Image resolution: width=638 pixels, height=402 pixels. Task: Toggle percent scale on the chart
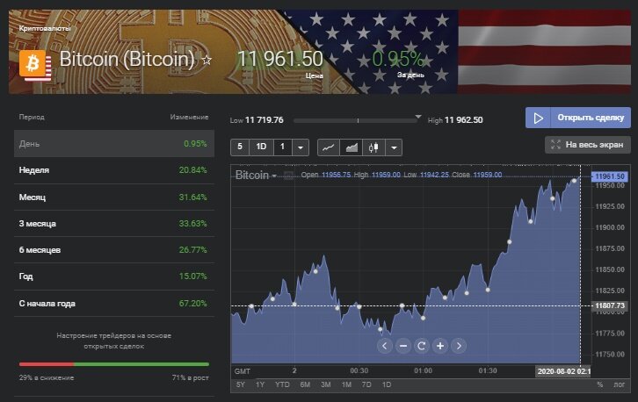(x=600, y=384)
